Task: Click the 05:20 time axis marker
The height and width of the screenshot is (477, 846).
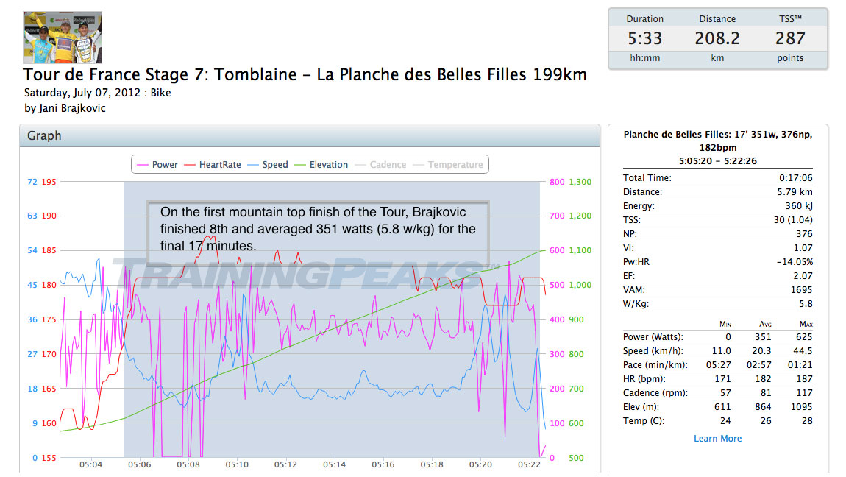Action: (x=480, y=465)
